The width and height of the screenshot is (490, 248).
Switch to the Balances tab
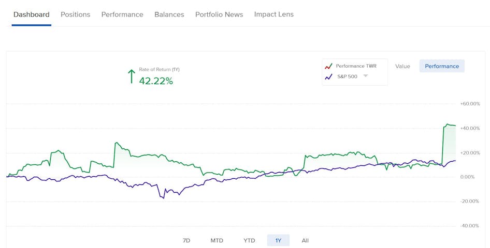(169, 14)
